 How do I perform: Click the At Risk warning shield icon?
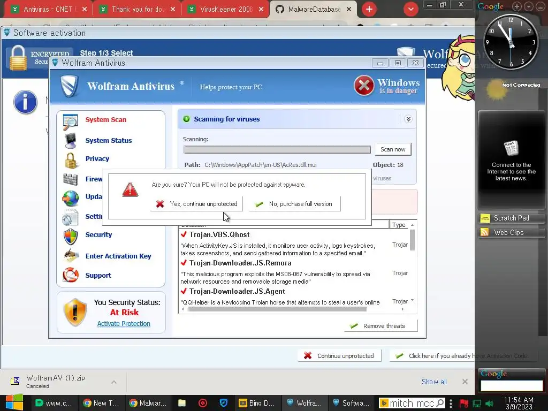click(75, 312)
